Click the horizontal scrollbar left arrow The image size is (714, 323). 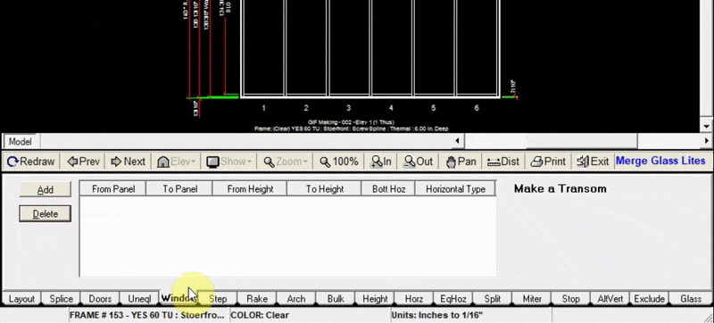pyautogui.click(x=457, y=141)
